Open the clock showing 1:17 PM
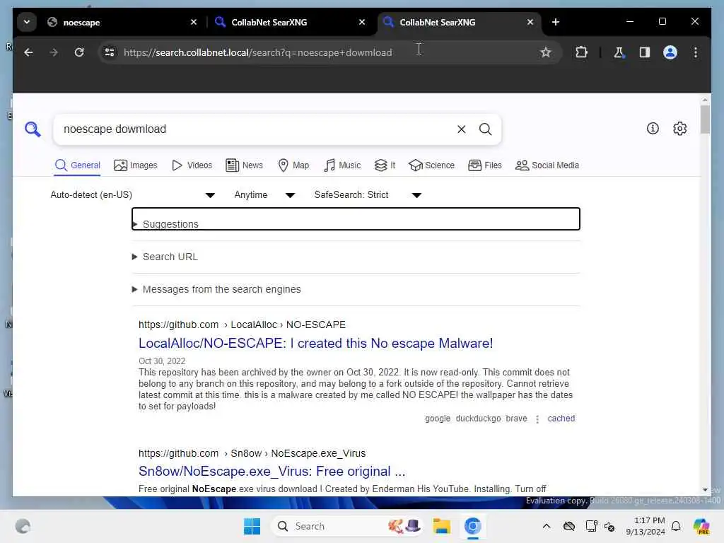Image resolution: width=724 pixels, height=543 pixels. click(645, 526)
